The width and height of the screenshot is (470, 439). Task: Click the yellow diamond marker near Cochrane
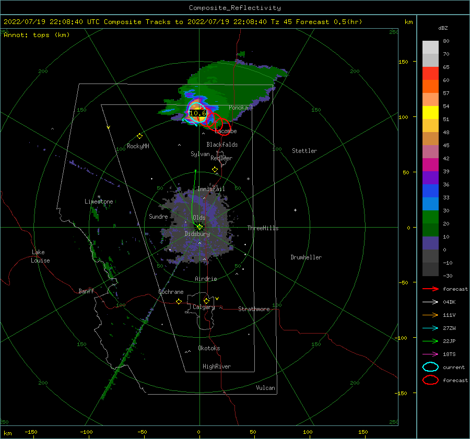179,302
